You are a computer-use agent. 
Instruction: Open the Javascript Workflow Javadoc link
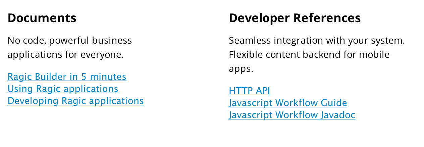(x=292, y=115)
